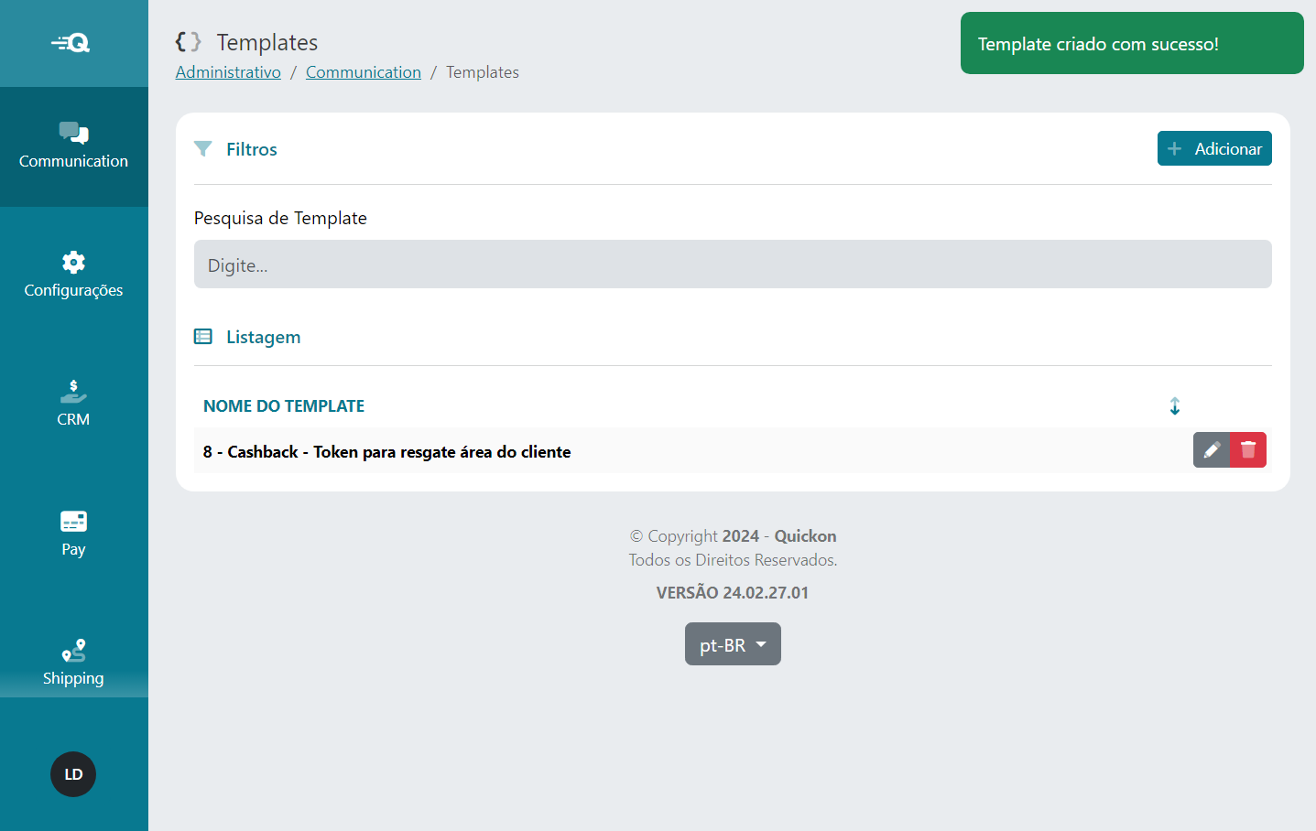Screen dimensions: 1316x831
Task: Open the Pay sidebar section
Action: coord(73,534)
